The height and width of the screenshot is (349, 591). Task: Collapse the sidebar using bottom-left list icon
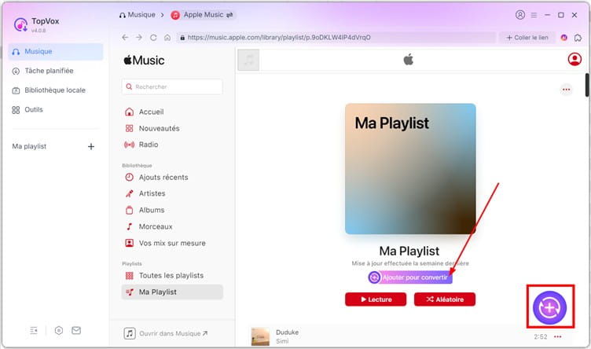(34, 331)
